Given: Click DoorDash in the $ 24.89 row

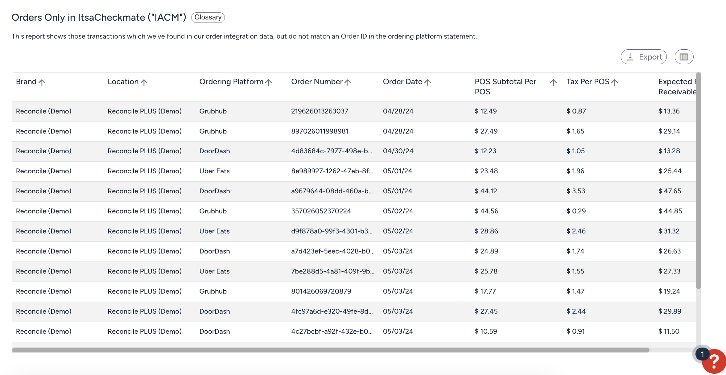Looking at the screenshot, I should 215,251.
